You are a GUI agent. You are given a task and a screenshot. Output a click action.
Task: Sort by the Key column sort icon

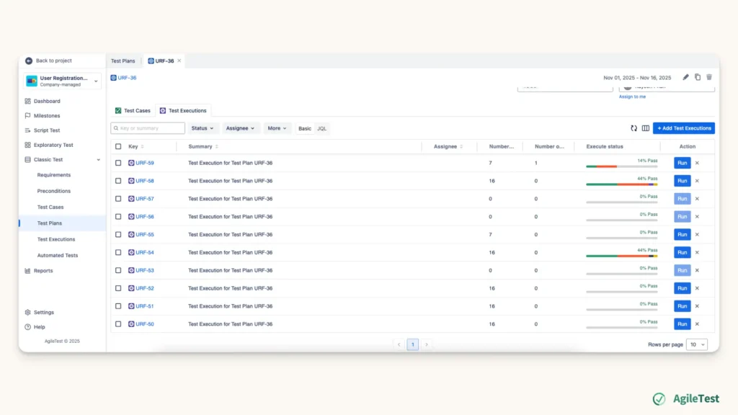143,147
